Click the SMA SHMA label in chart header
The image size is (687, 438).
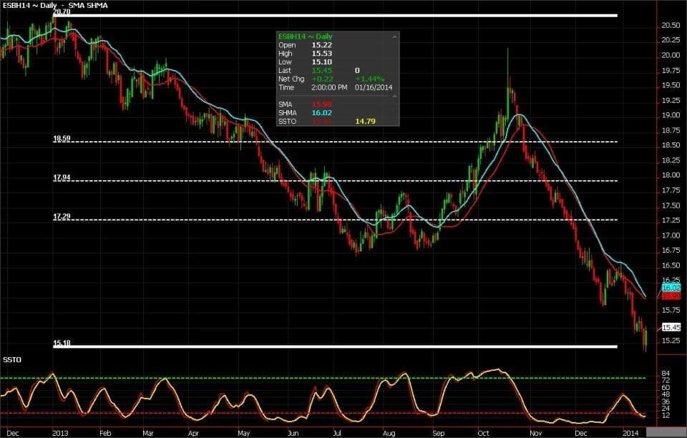(x=90, y=5)
